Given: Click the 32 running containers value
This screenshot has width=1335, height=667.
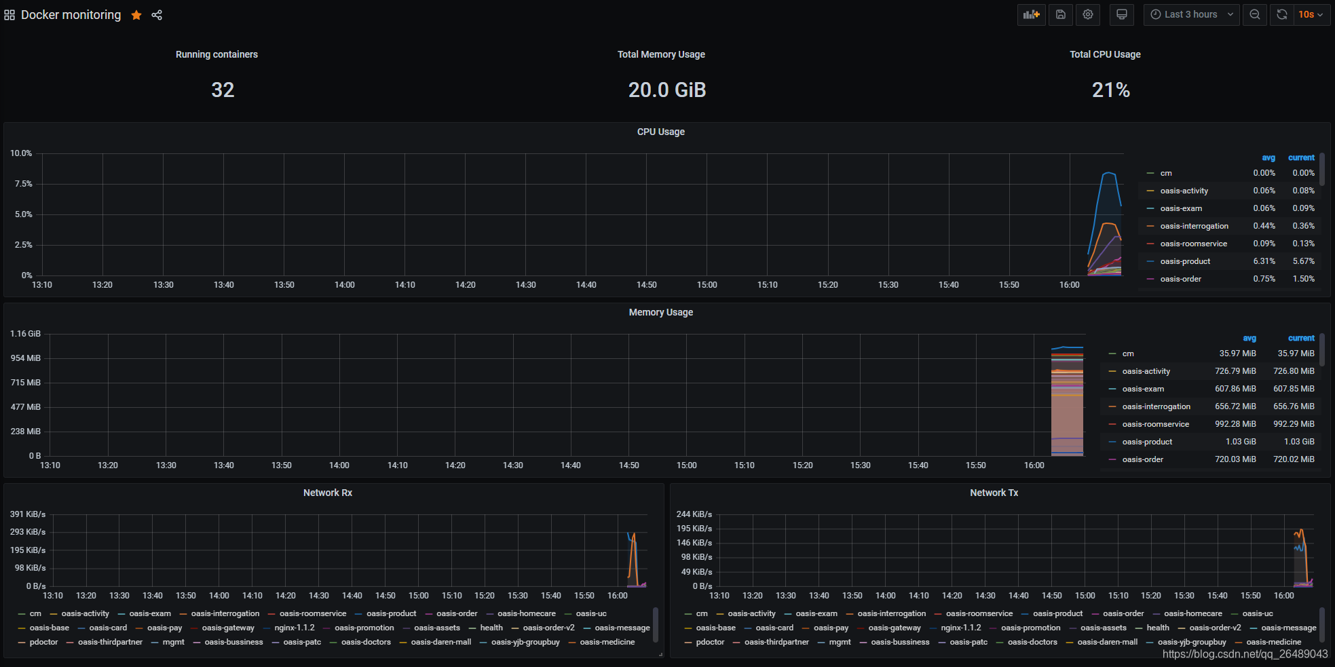Looking at the screenshot, I should point(223,90).
